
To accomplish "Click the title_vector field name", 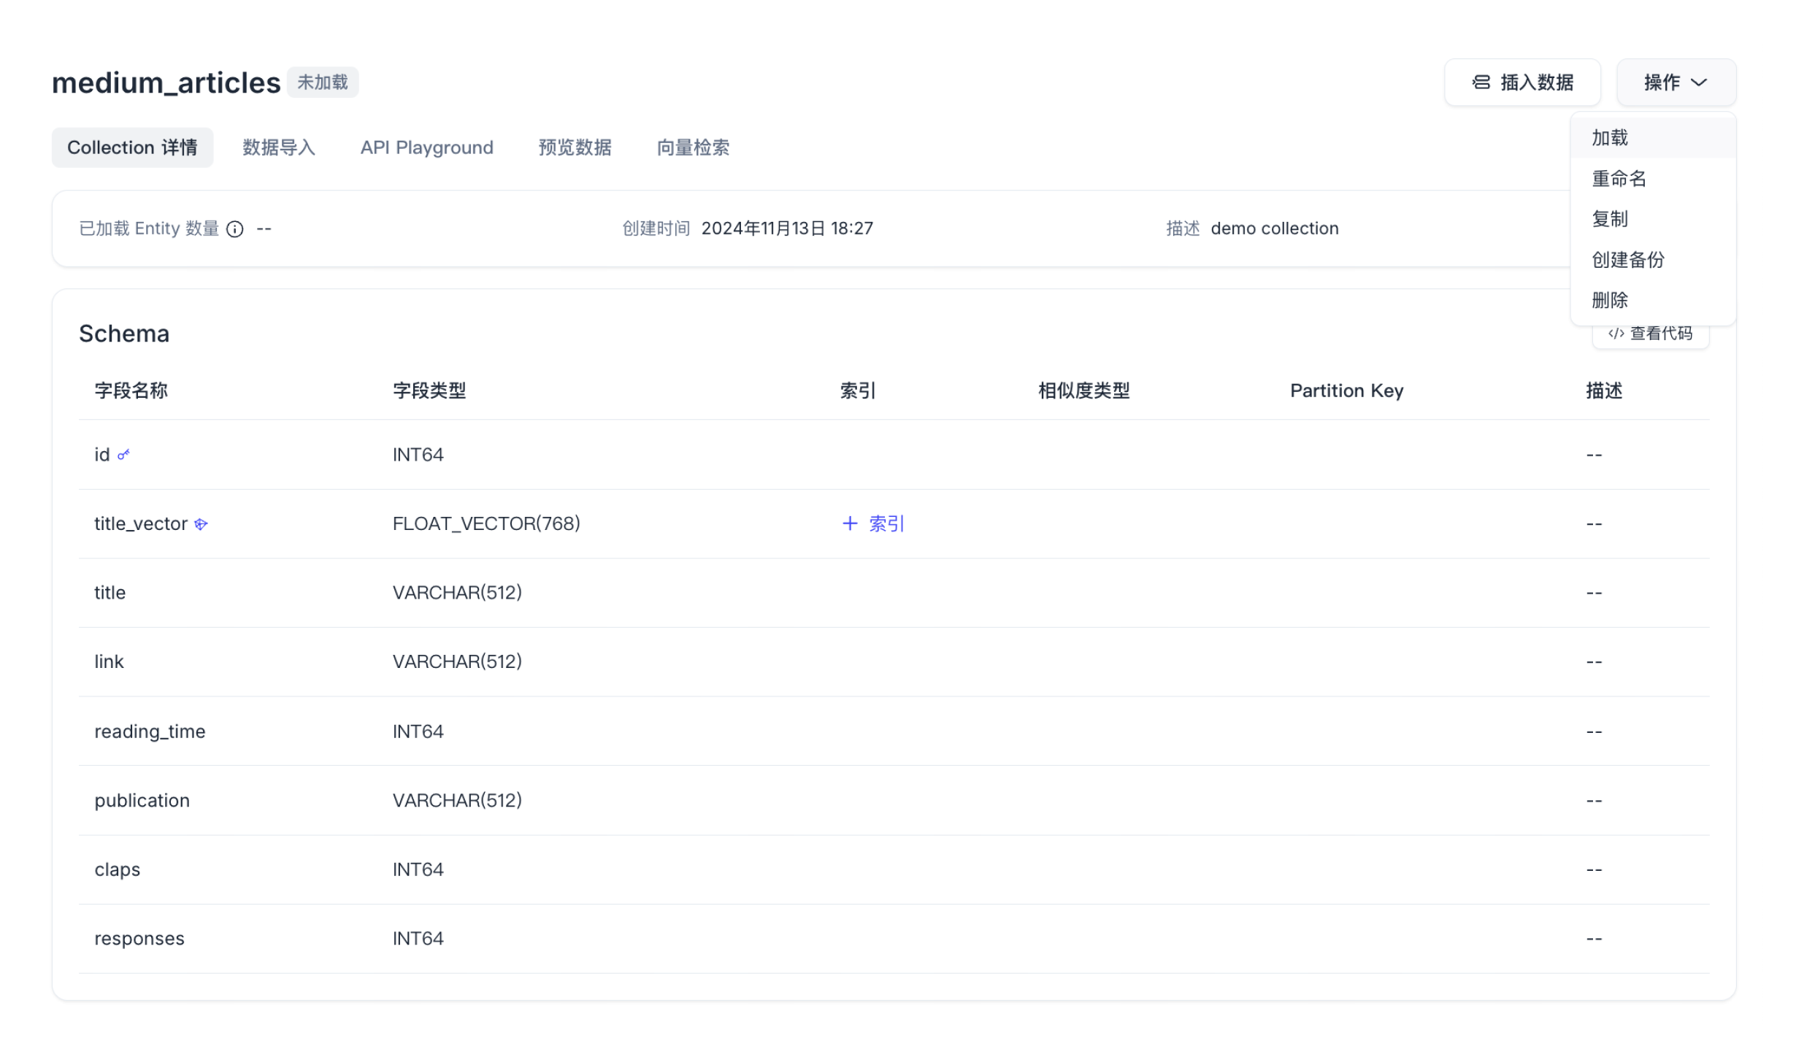I will pyautogui.click(x=141, y=524).
